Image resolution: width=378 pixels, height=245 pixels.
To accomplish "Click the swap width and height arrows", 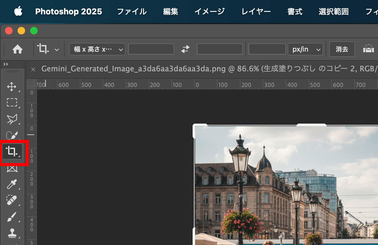I will point(185,49).
